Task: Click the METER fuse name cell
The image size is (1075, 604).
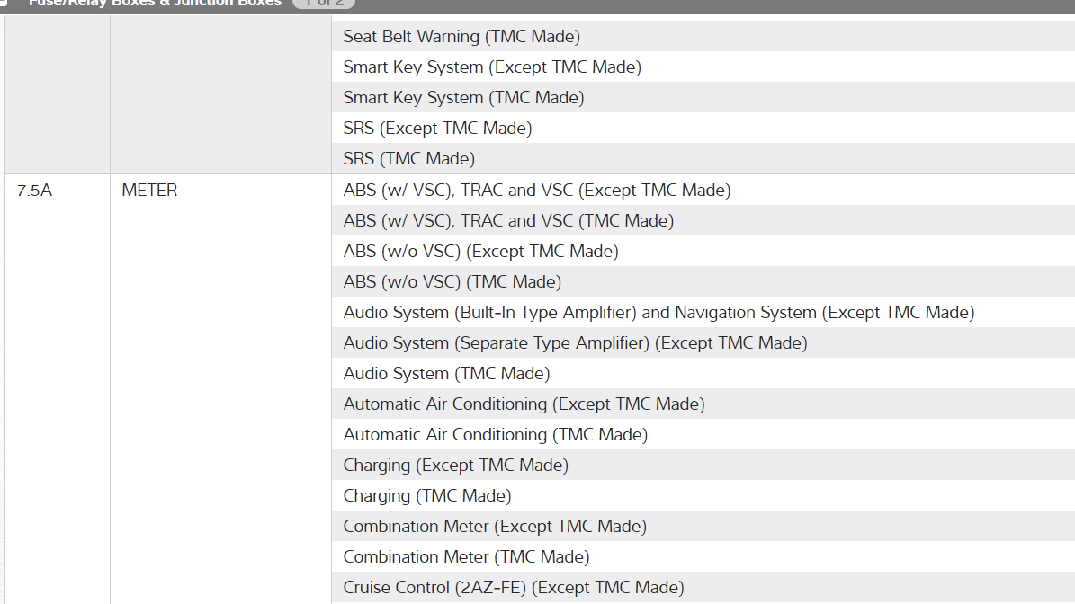Action: point(149,191)
